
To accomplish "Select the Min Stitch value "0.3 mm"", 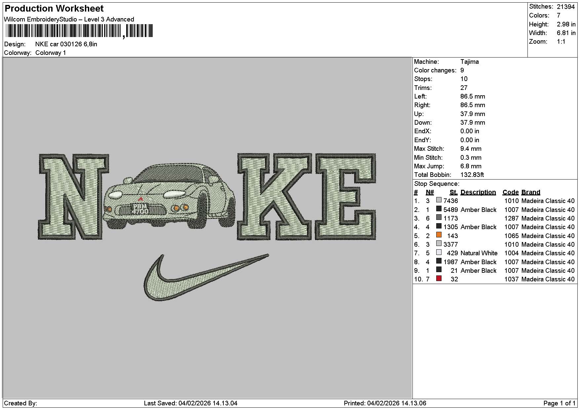I will tap(471, 158).
